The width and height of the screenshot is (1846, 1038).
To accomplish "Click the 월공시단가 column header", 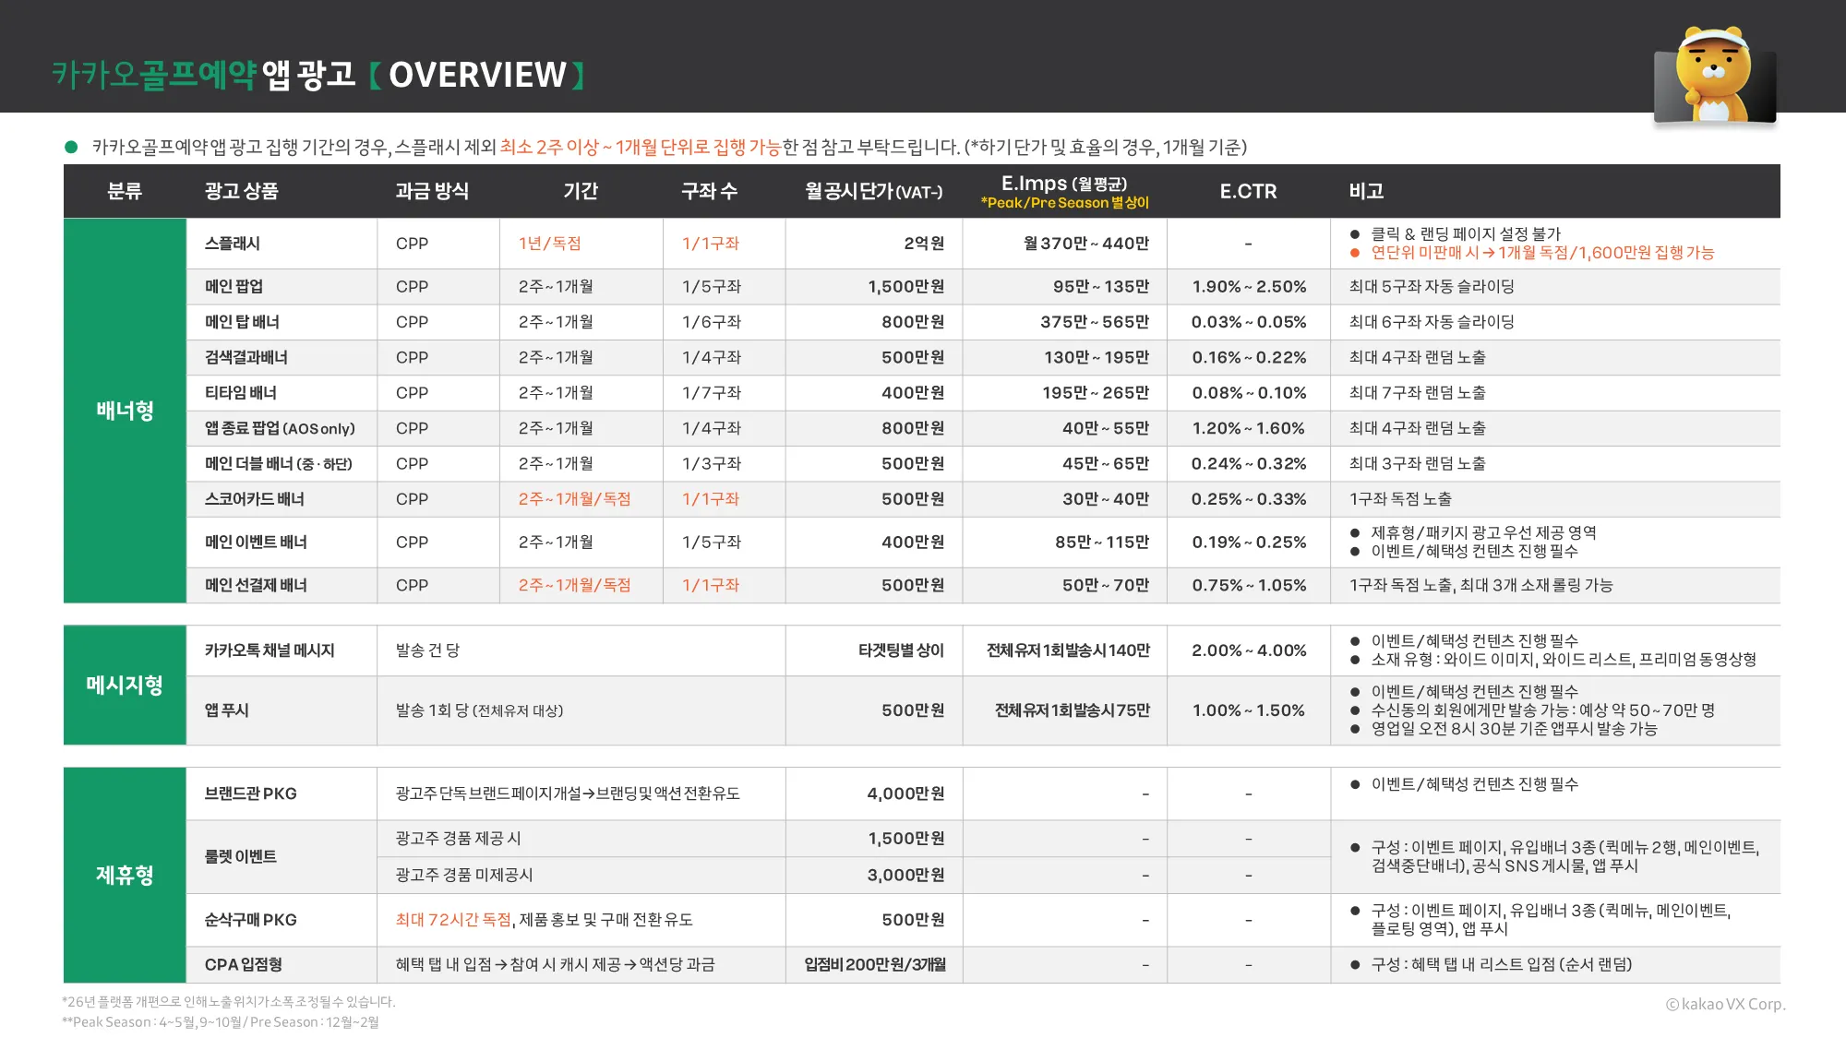I will 873,191.
